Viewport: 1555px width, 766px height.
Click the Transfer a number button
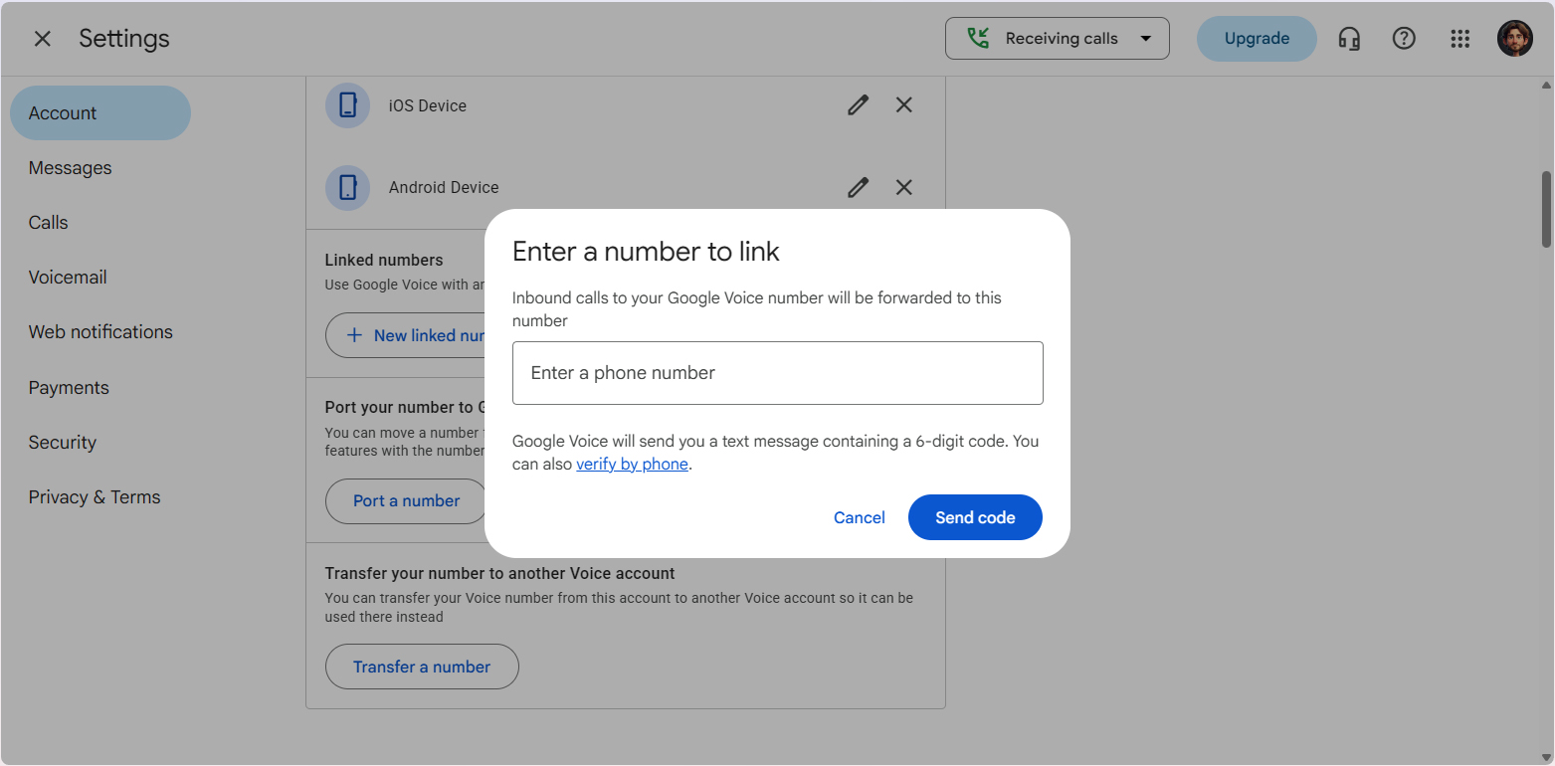pyautogui.click(x=422, y=667)
